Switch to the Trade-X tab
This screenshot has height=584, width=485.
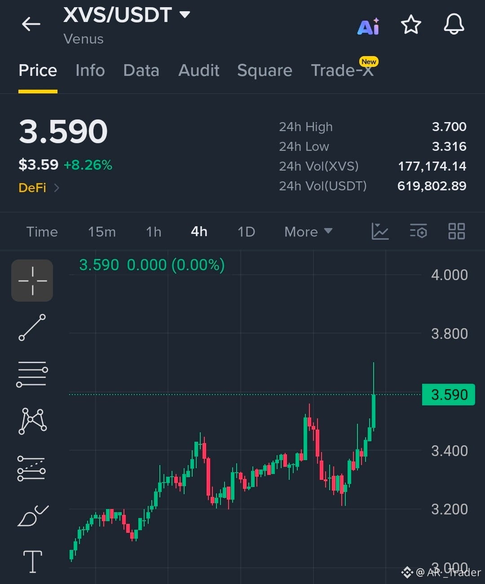[x=343, y=70]
